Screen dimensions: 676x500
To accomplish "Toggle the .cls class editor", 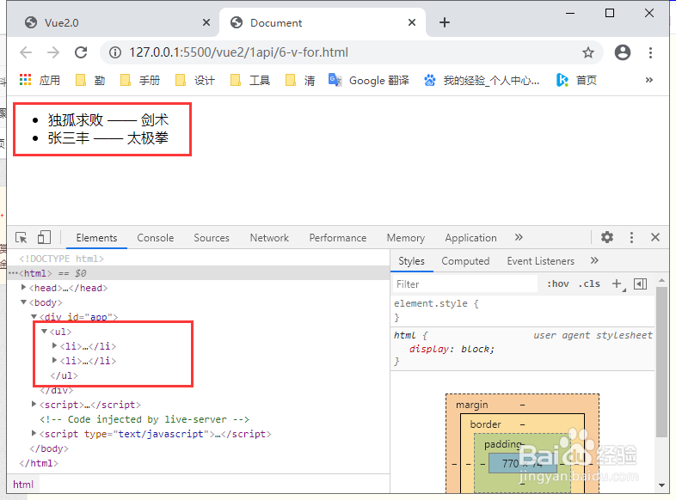I will pyautogui.click(x=589, y=284).
